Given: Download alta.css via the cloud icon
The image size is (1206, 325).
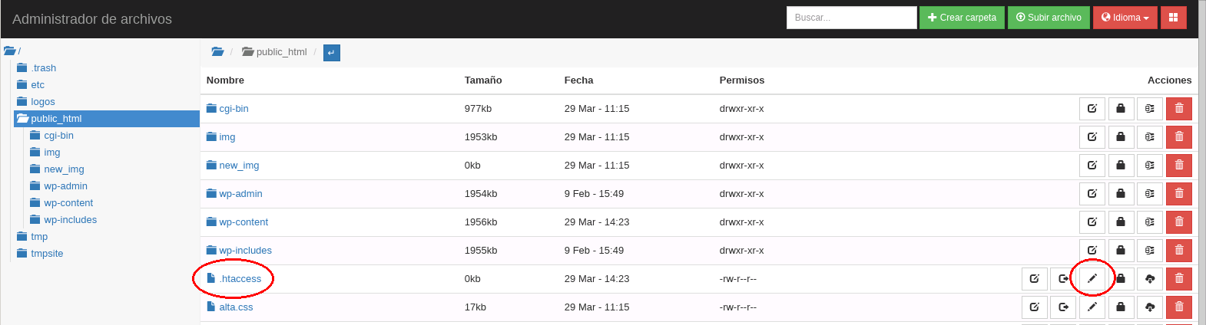Looking at the screenshot, I should [1150, 307].
